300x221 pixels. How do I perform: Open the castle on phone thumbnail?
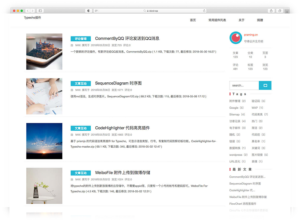[x=44, y=51]
